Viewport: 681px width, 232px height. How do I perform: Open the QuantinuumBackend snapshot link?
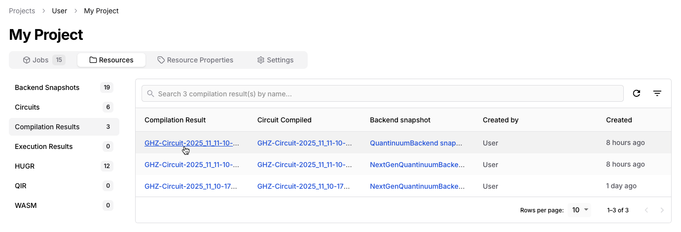(x=417, y=143)
